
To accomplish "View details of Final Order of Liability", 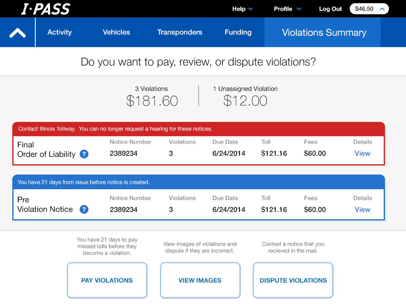I will [362, 153].
